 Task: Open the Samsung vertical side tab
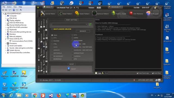(44, 34)
